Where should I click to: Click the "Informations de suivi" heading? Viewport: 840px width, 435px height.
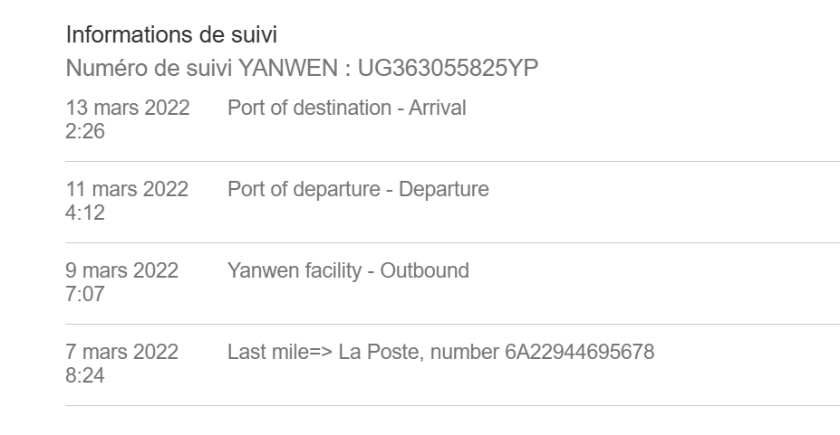pos(171,35)
